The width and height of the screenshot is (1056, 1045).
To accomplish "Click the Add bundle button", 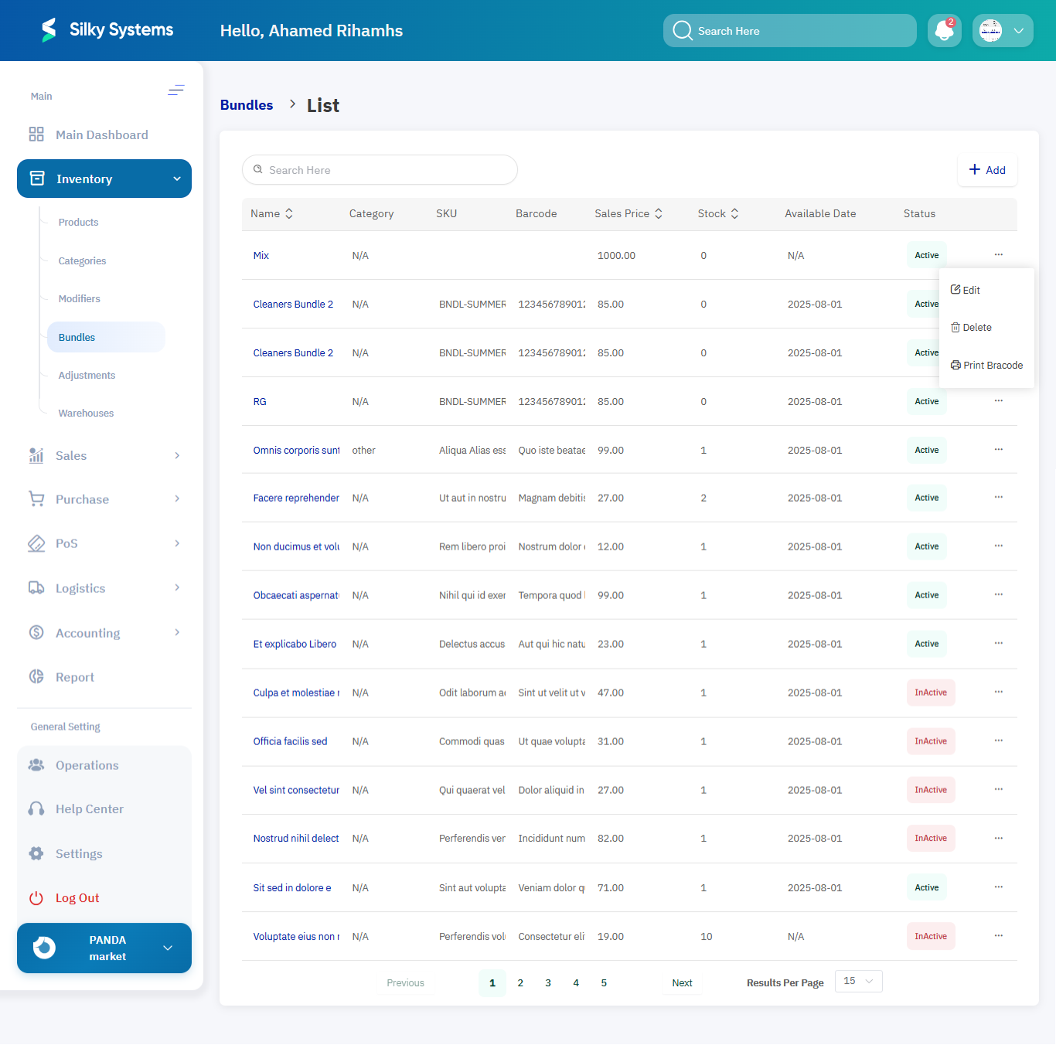I will click(x=987, y=170).
